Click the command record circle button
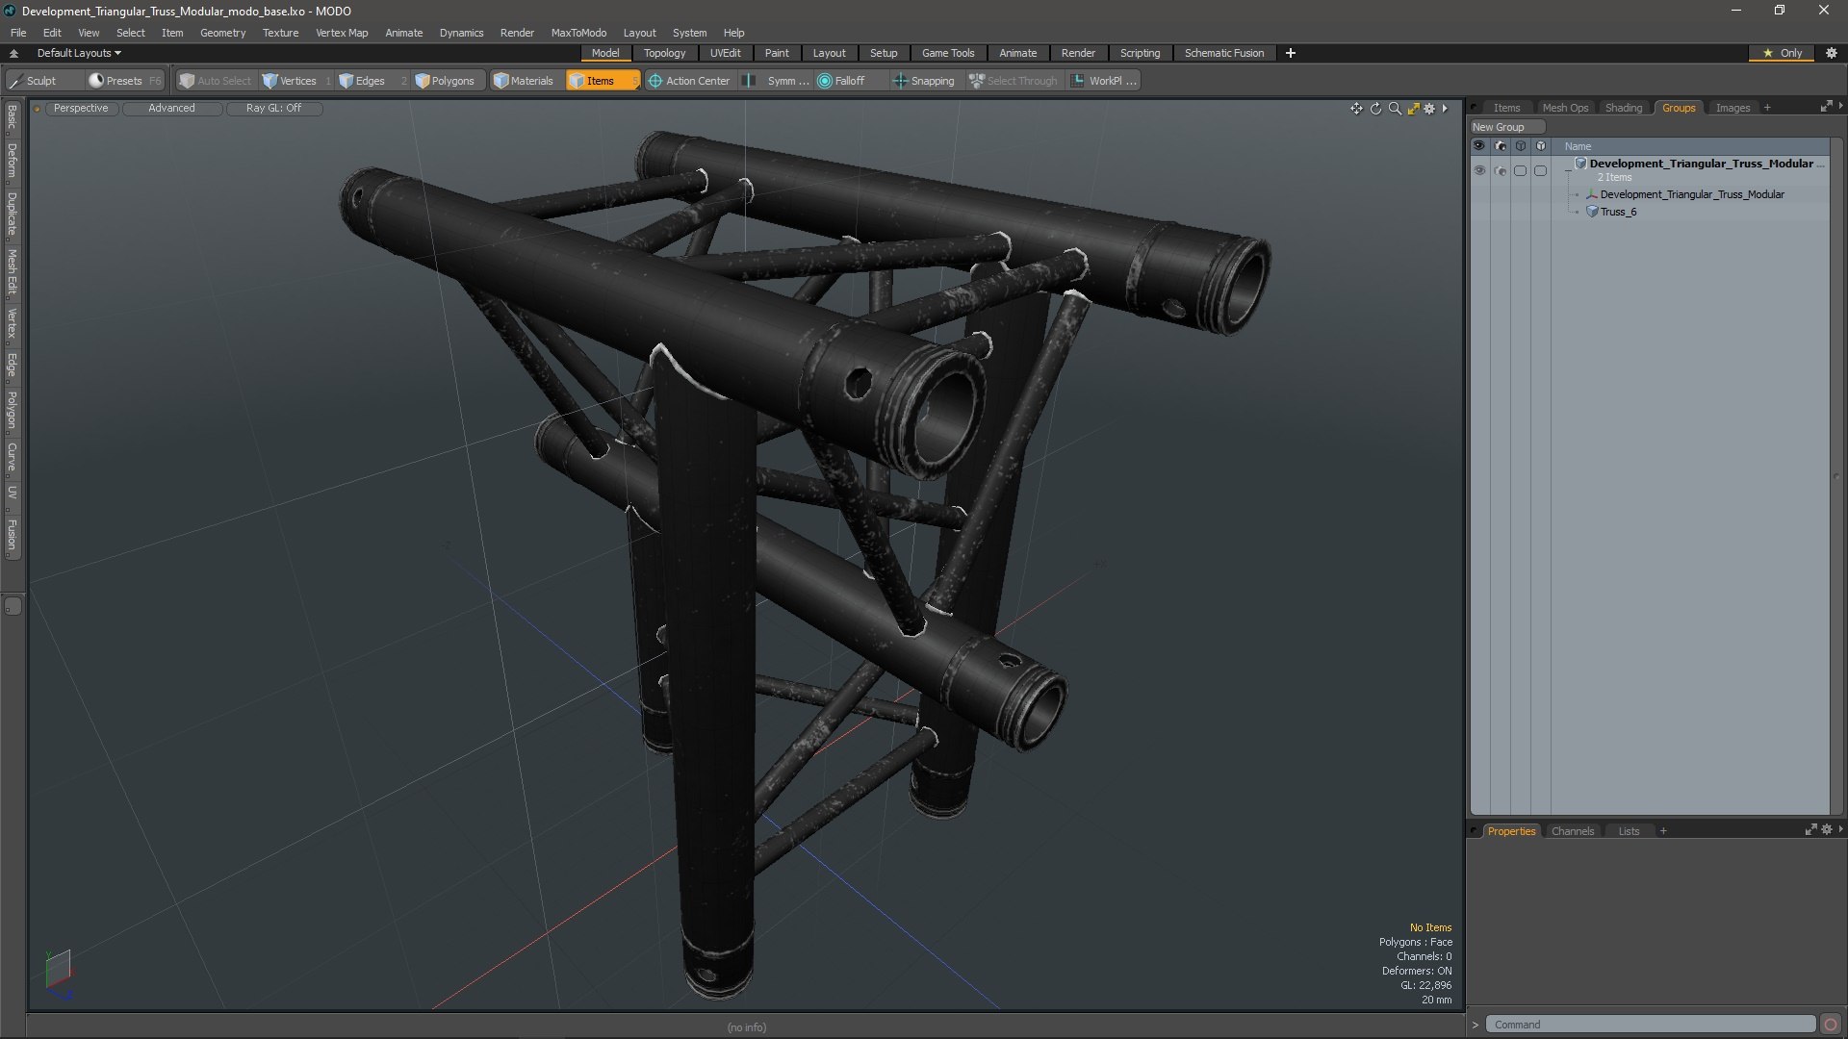This screenshot has width=1848, height=1039. pos(1831,1025)
